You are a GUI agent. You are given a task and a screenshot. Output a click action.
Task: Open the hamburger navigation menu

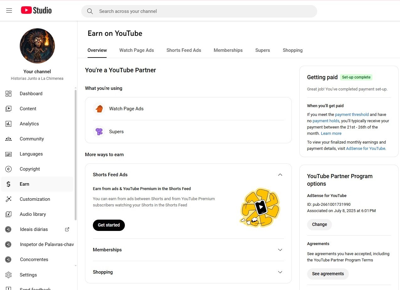point(9,11)
